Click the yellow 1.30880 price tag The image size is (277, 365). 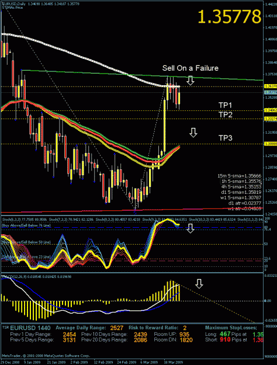tap(271, 144)
